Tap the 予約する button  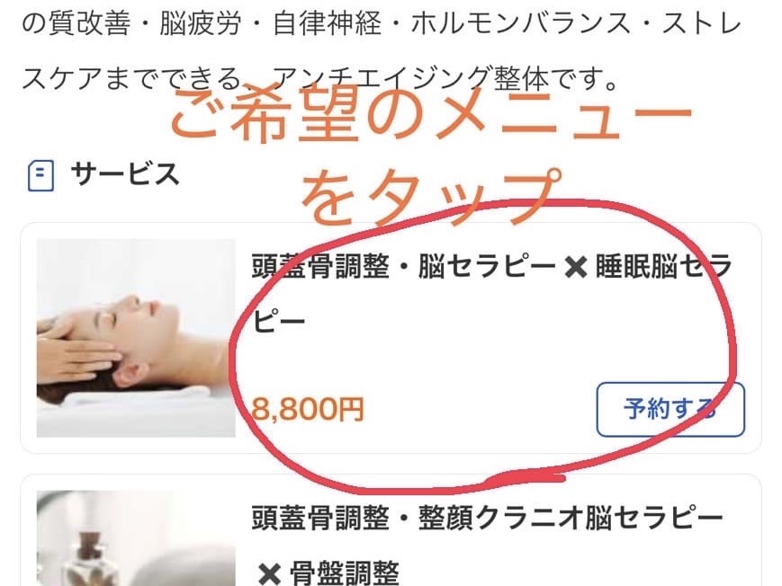click(670, 410)
